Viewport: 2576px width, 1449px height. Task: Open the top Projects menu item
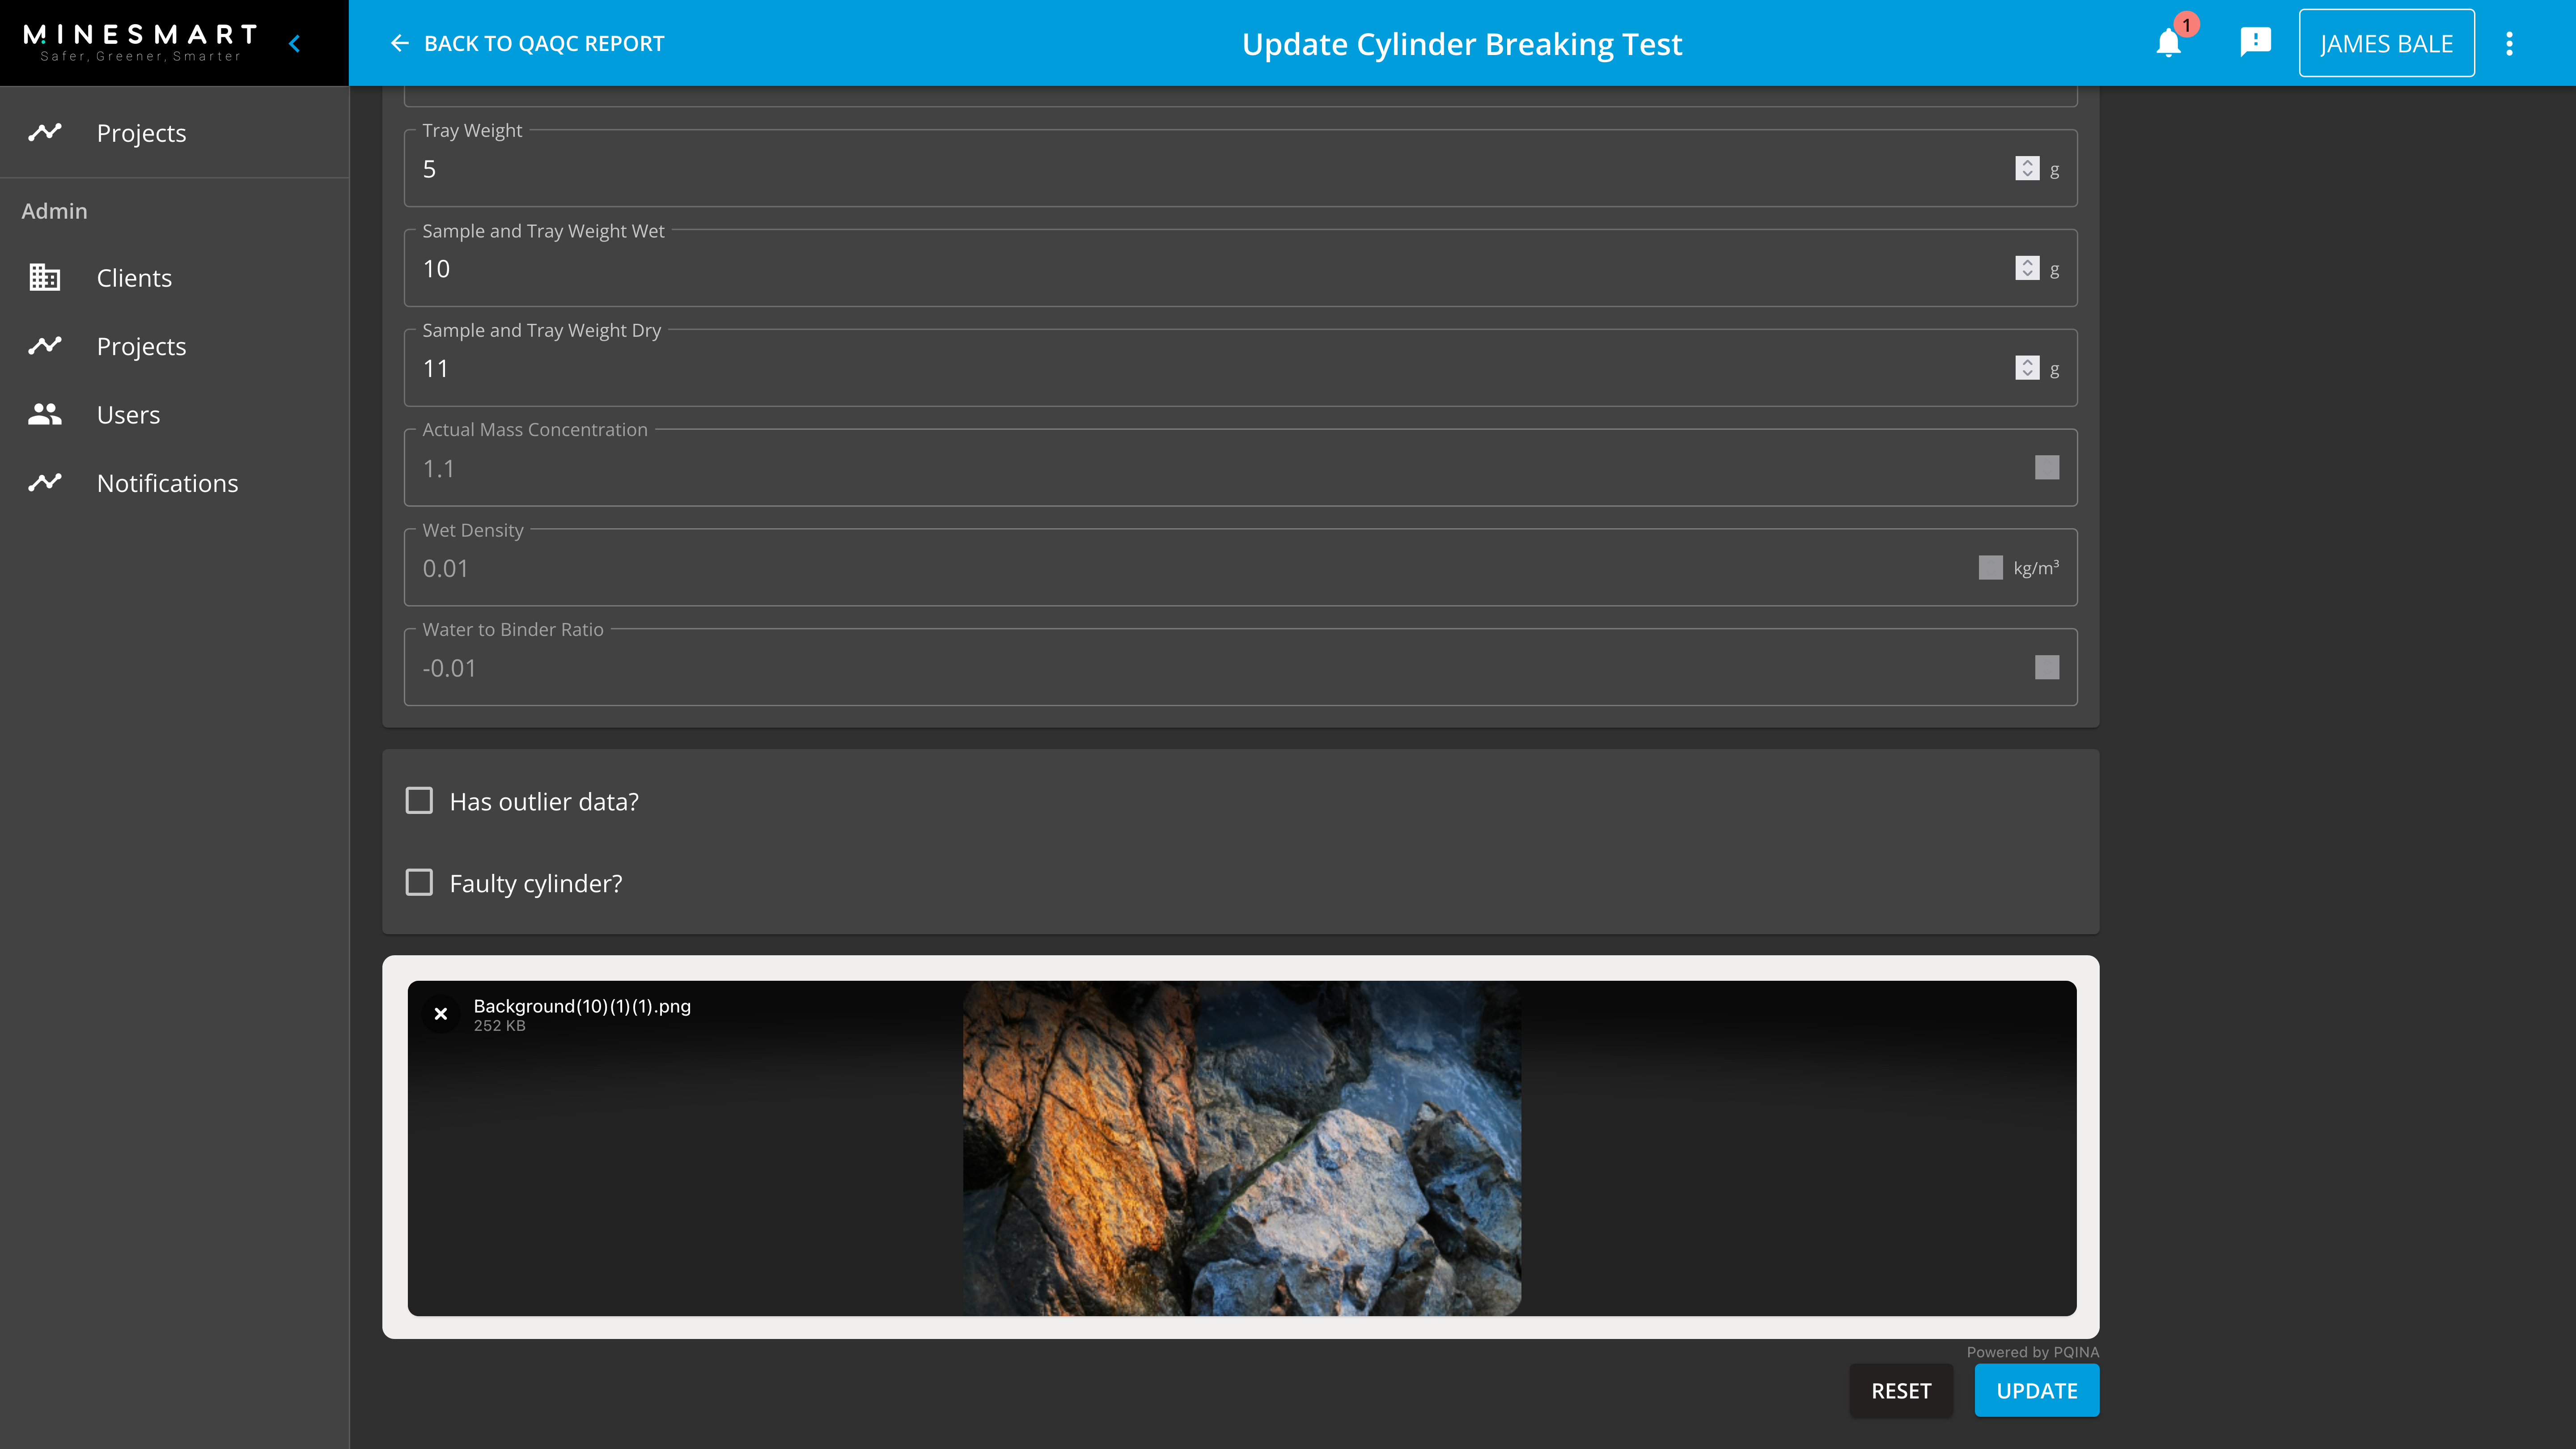pos(141,133)
